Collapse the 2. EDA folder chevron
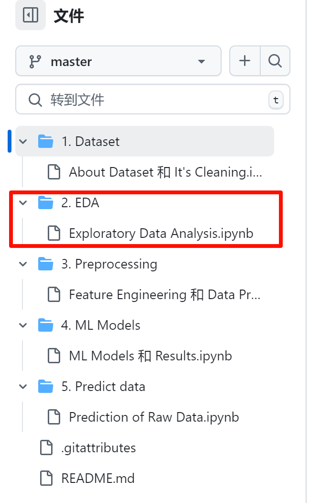 [x=23, y=203]
